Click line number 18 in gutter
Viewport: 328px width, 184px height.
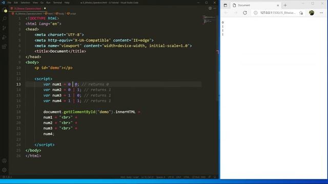(18, 112)
